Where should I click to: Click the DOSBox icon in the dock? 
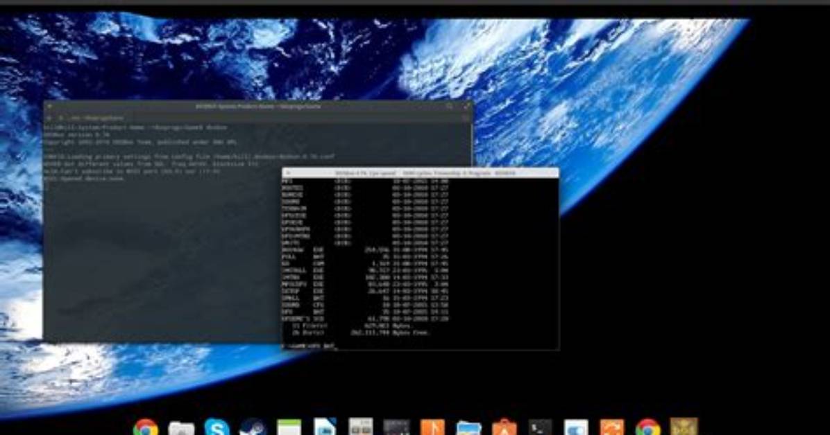point(684,427)
